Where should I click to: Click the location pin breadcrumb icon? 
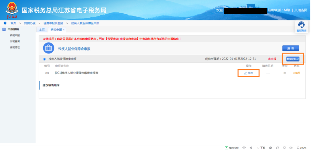click(5, 23)
